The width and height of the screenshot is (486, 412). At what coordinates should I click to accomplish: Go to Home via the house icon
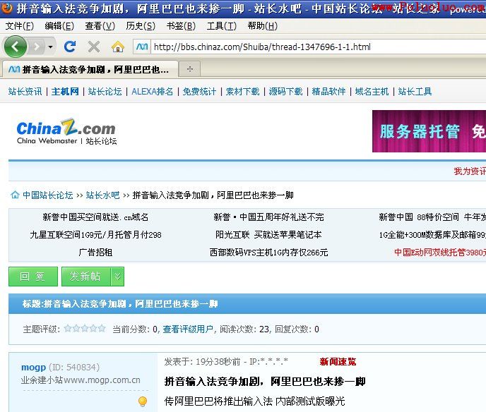(117, 47)
